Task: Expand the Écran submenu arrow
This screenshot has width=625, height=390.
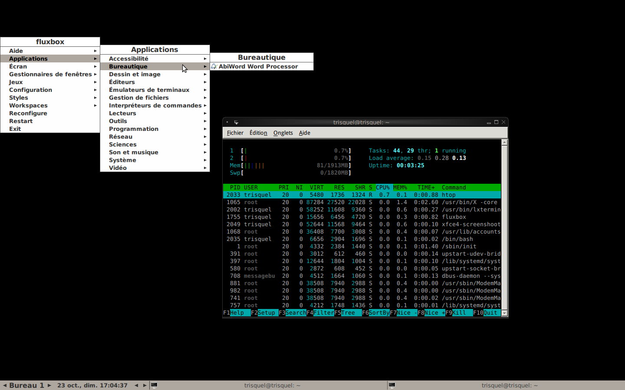Action: 95,66
